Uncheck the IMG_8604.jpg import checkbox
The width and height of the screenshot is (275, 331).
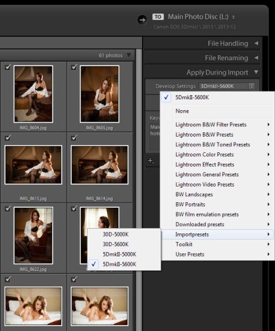[x=8, y=67]
